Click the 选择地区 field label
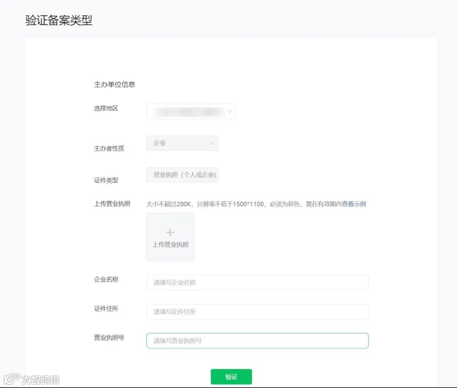The width and height of the screenshot is (457, 388). coord(106,108)
